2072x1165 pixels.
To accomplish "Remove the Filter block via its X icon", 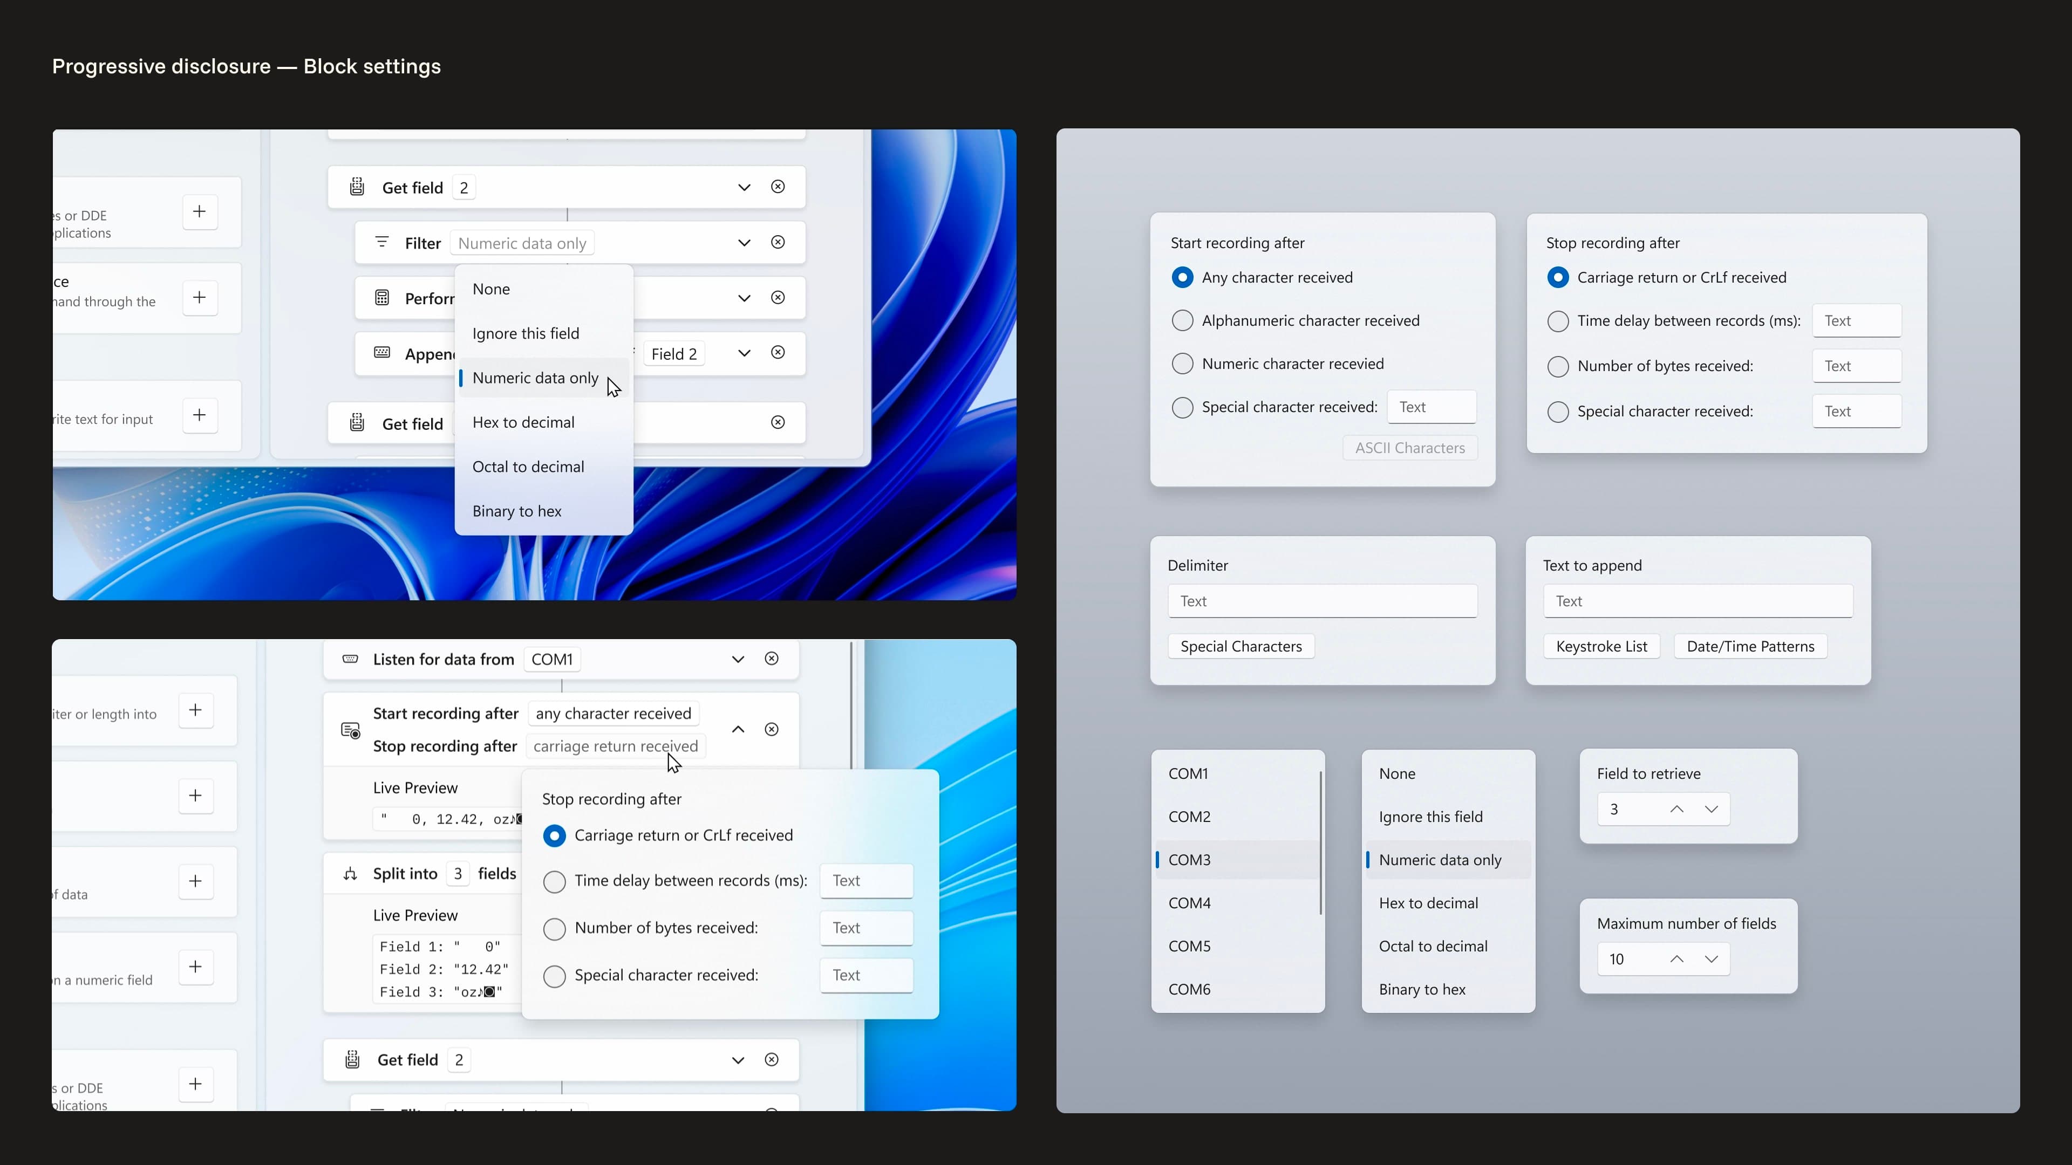I will tap(778, 242).
